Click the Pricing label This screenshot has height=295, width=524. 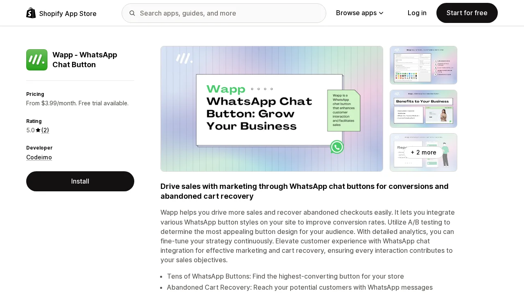click(35, 94)
